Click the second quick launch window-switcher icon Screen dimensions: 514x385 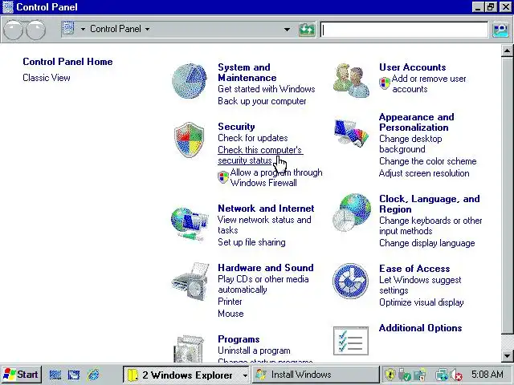coord(74,375)
